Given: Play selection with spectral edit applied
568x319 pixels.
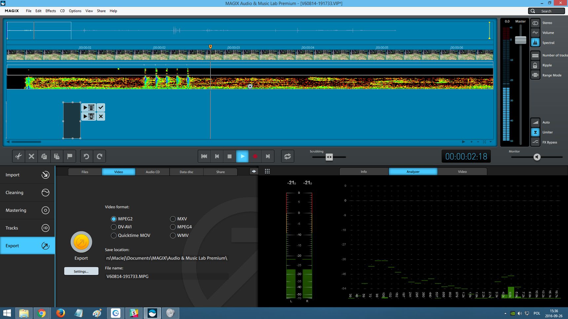Looking at the screenshot, I should pyautogui.click(x=89, y=116).
